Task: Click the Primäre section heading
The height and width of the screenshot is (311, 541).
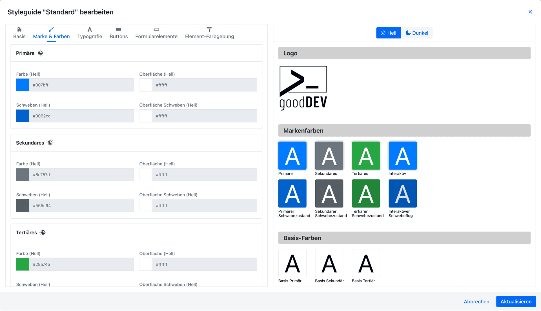Action: [25, 53]
